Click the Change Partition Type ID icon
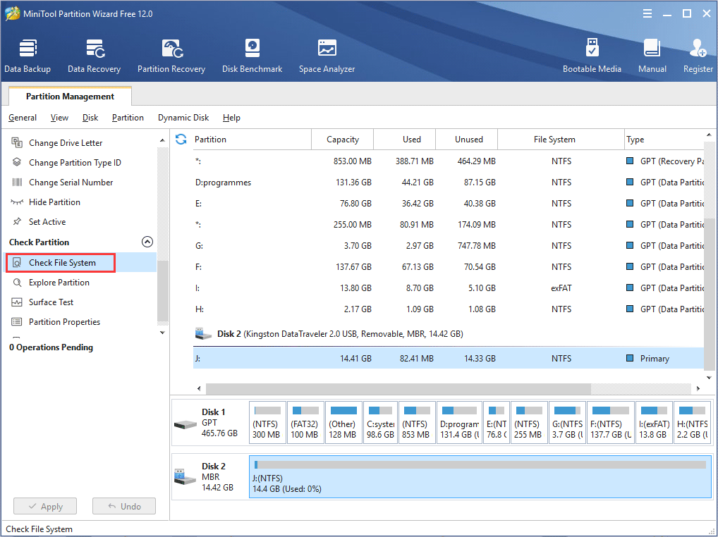 pos(17,162)
